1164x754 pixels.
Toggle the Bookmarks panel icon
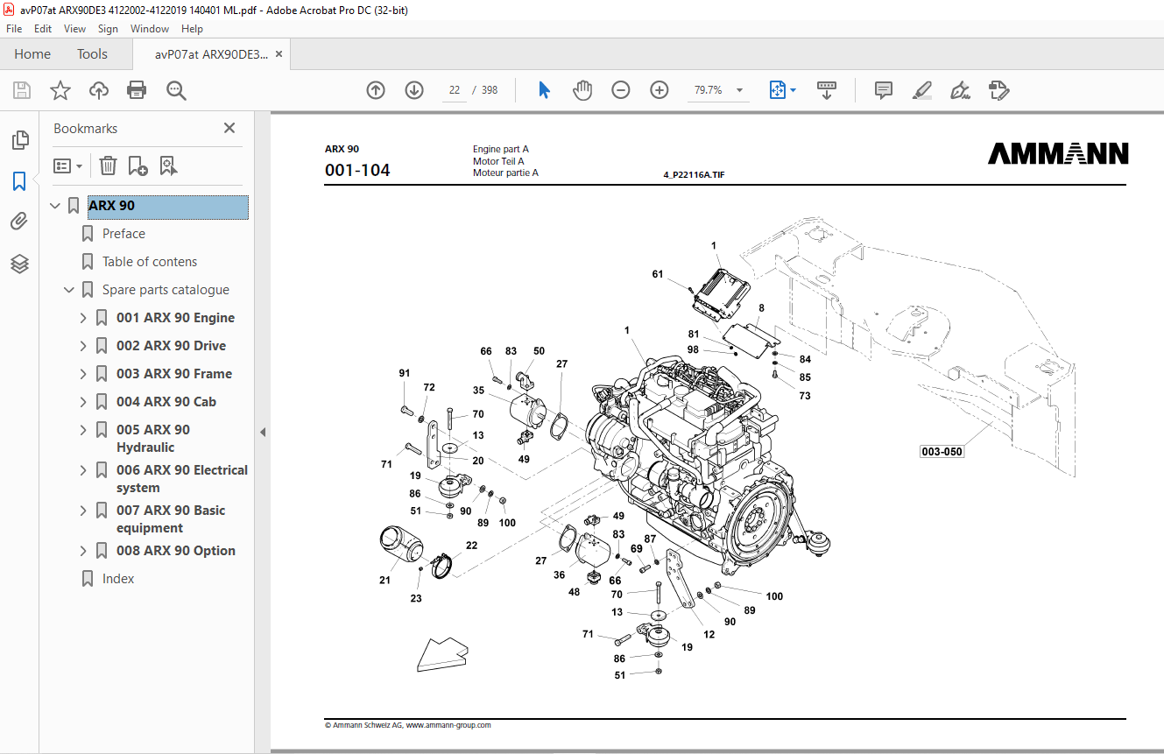(19, 181)
